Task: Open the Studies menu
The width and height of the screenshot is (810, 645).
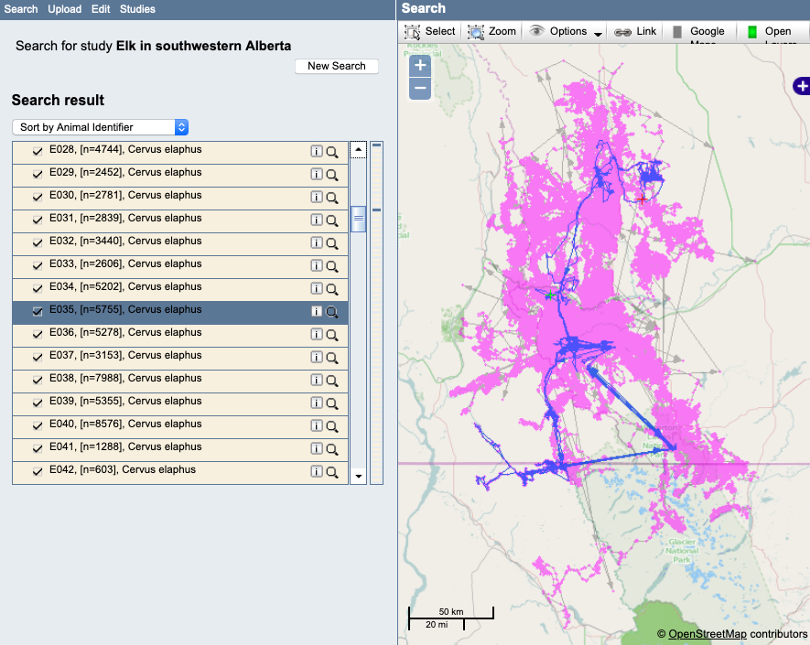Action: point(137,9)
